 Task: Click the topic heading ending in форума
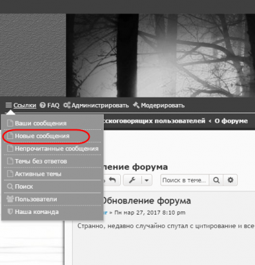[x=135, y=167]
